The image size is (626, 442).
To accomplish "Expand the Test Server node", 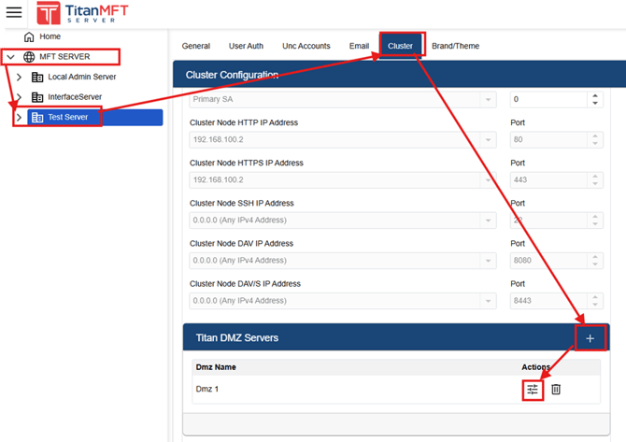I will (x=19, y=118).
